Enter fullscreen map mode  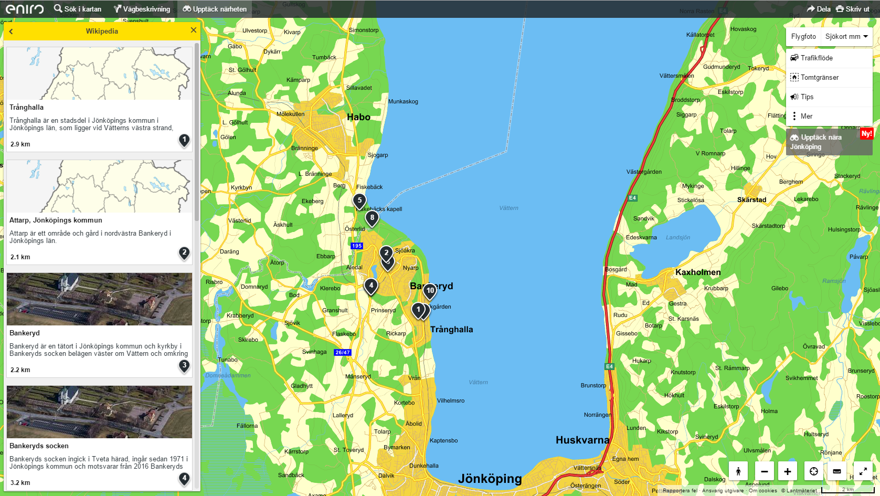click(863, 471)
